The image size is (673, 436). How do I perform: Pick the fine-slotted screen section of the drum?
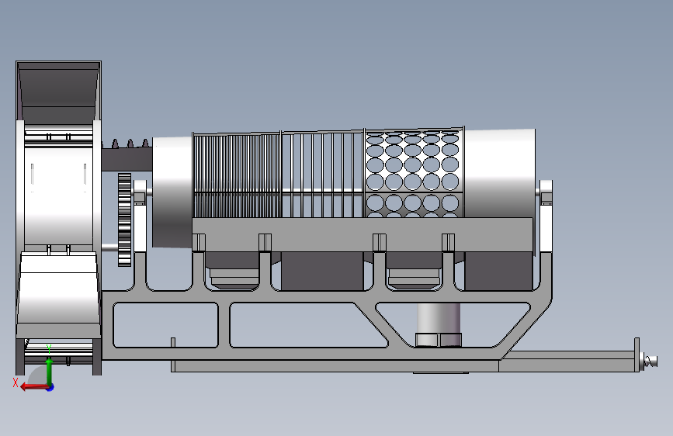[x=237, y=176]
